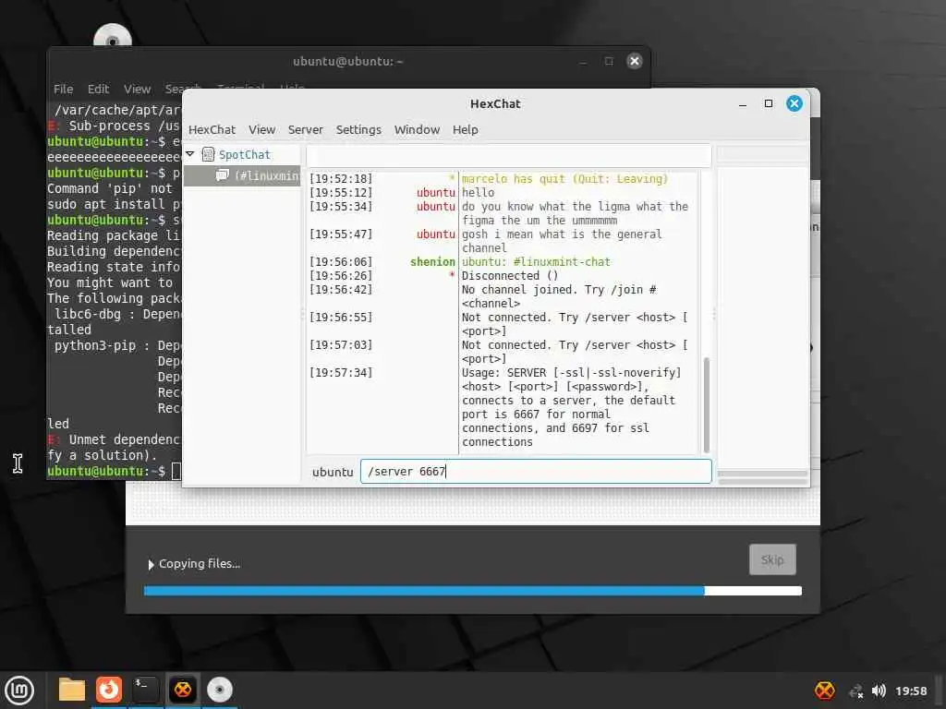Switch to HexChat in the taskbar
Viewport: 946px width, 709px height.
tap(183, 690)
